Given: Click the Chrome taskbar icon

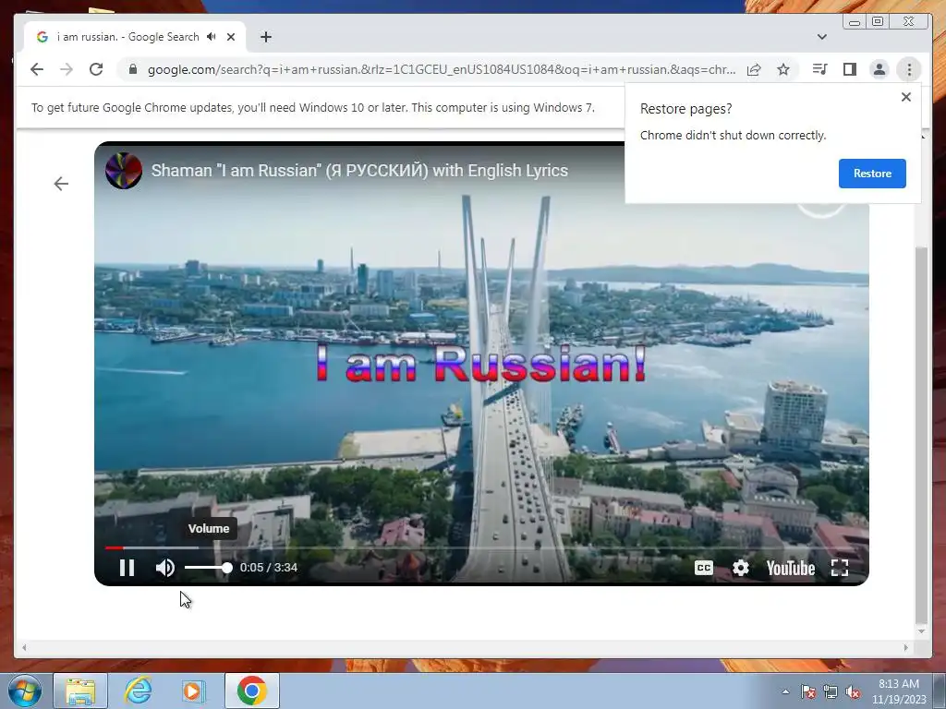Looking at the screenshot, I should point(251,691).
